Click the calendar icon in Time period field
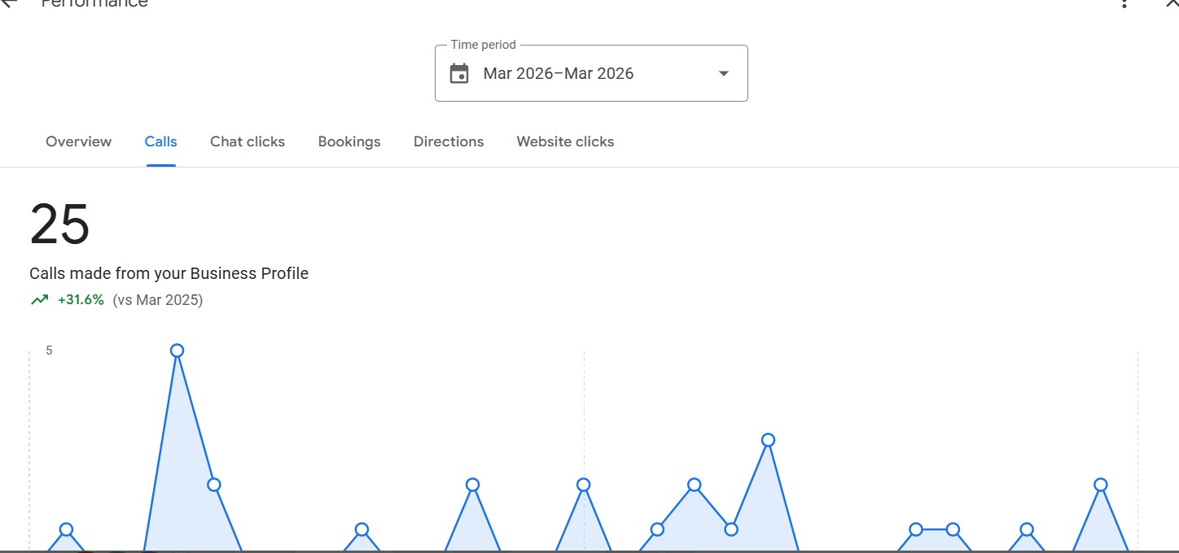The height and width of the screenshot is (553, 1179). (459, 73)
